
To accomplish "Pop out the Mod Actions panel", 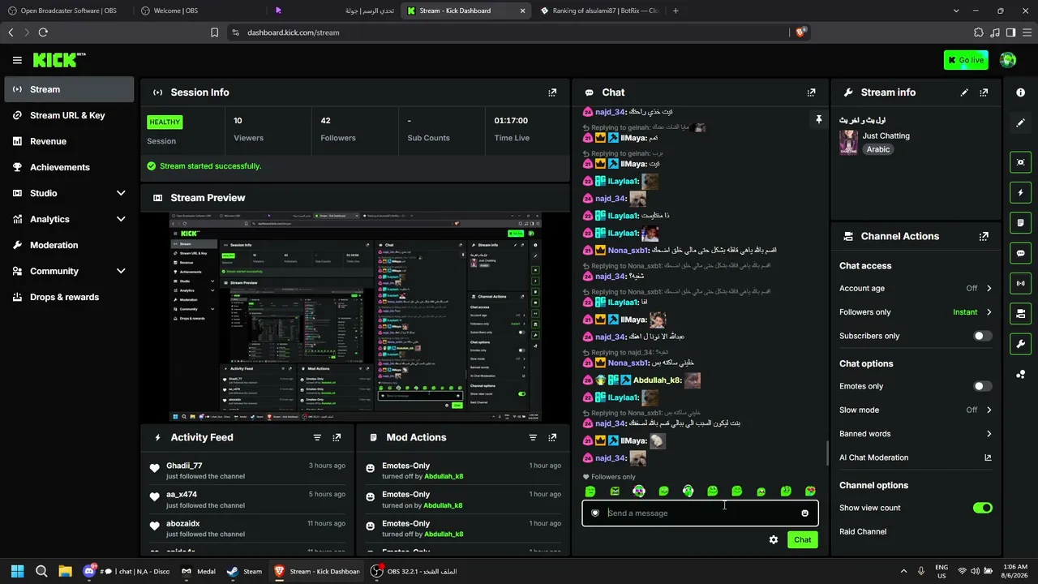I will (x=552, y=437).
